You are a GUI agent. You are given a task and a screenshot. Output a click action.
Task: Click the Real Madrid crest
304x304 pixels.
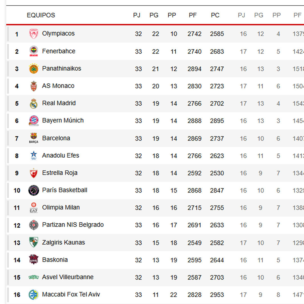(34, 104)
